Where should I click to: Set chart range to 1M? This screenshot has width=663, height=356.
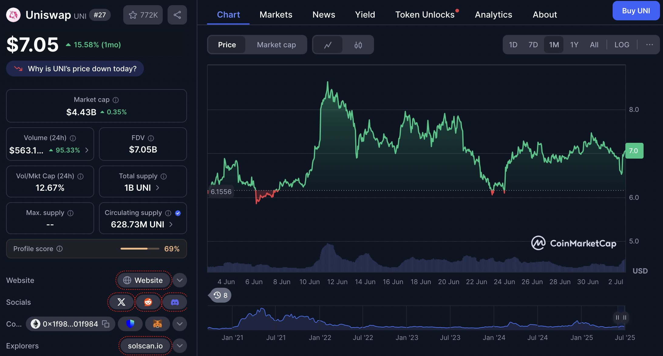[554, 45]
